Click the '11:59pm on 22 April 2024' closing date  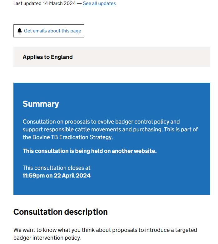point(57,176)
